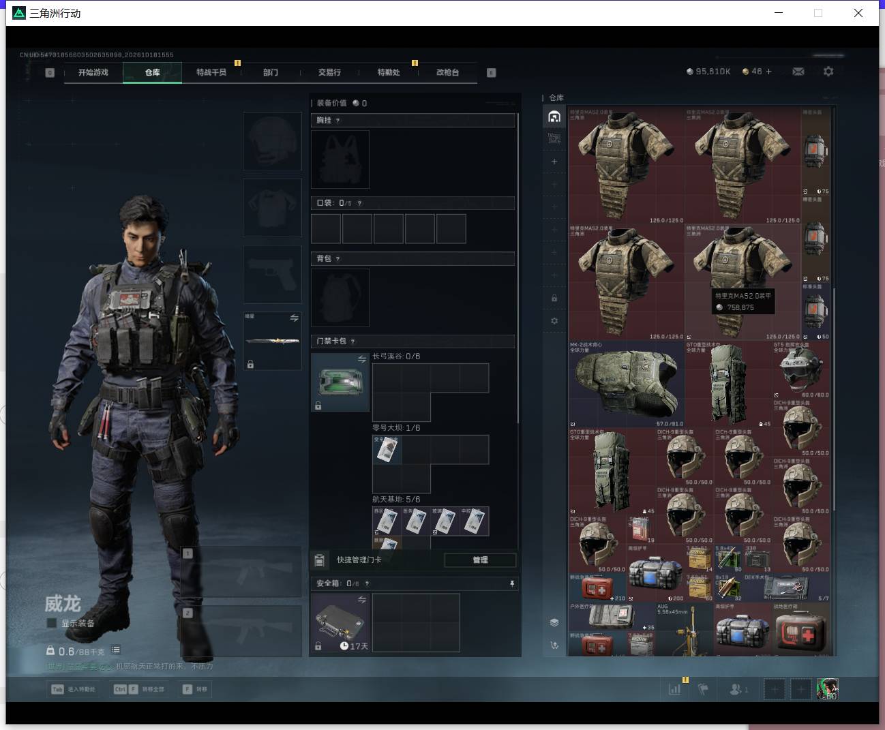
Task: Click the help icon beside 背包
Action: point(337,259)
